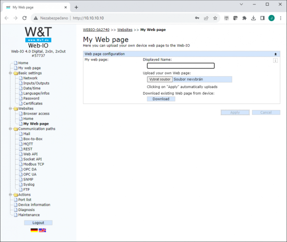
Task: Click the not-secure warning icon in address bar
Action: (x=36, y=18)
